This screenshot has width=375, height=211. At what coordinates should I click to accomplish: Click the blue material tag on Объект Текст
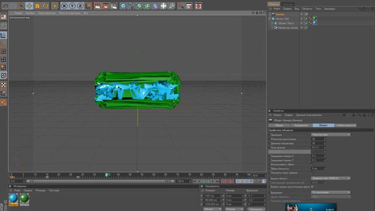pos(315,23)
